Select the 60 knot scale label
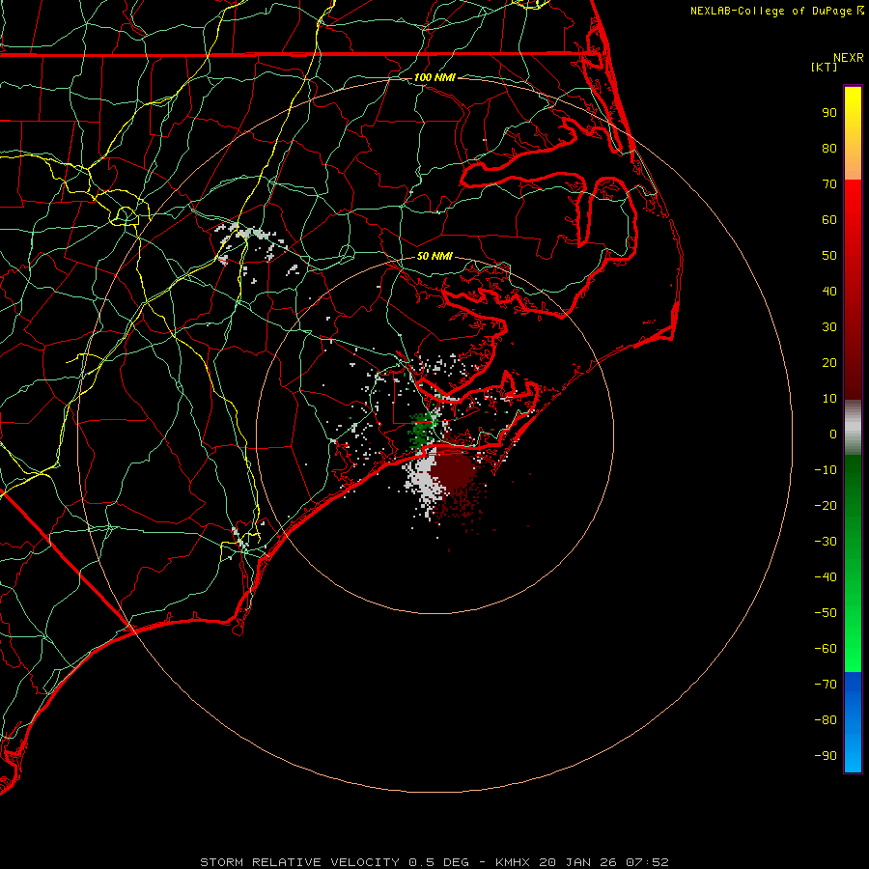Screen dimensions: 869x869 [829, 219]
